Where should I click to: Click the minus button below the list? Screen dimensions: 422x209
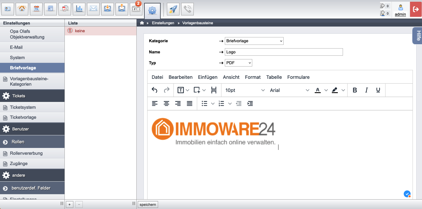pos(79,204)
